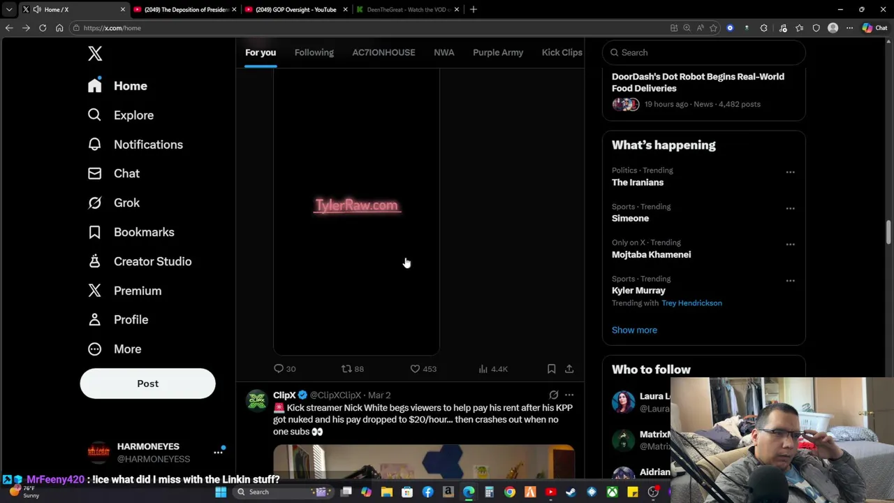
Task: Open the Windows Start menu
Action: [x=221, y=492]
